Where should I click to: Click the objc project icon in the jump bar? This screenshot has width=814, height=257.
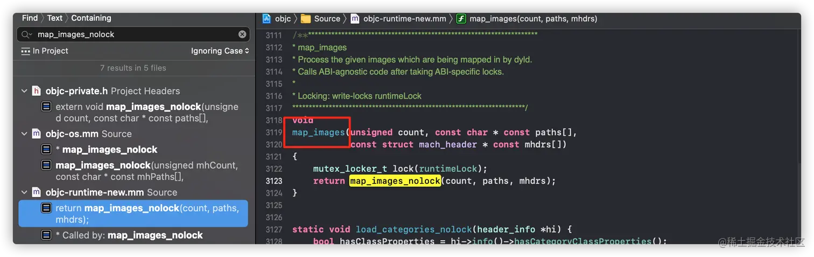pos(266,19)
